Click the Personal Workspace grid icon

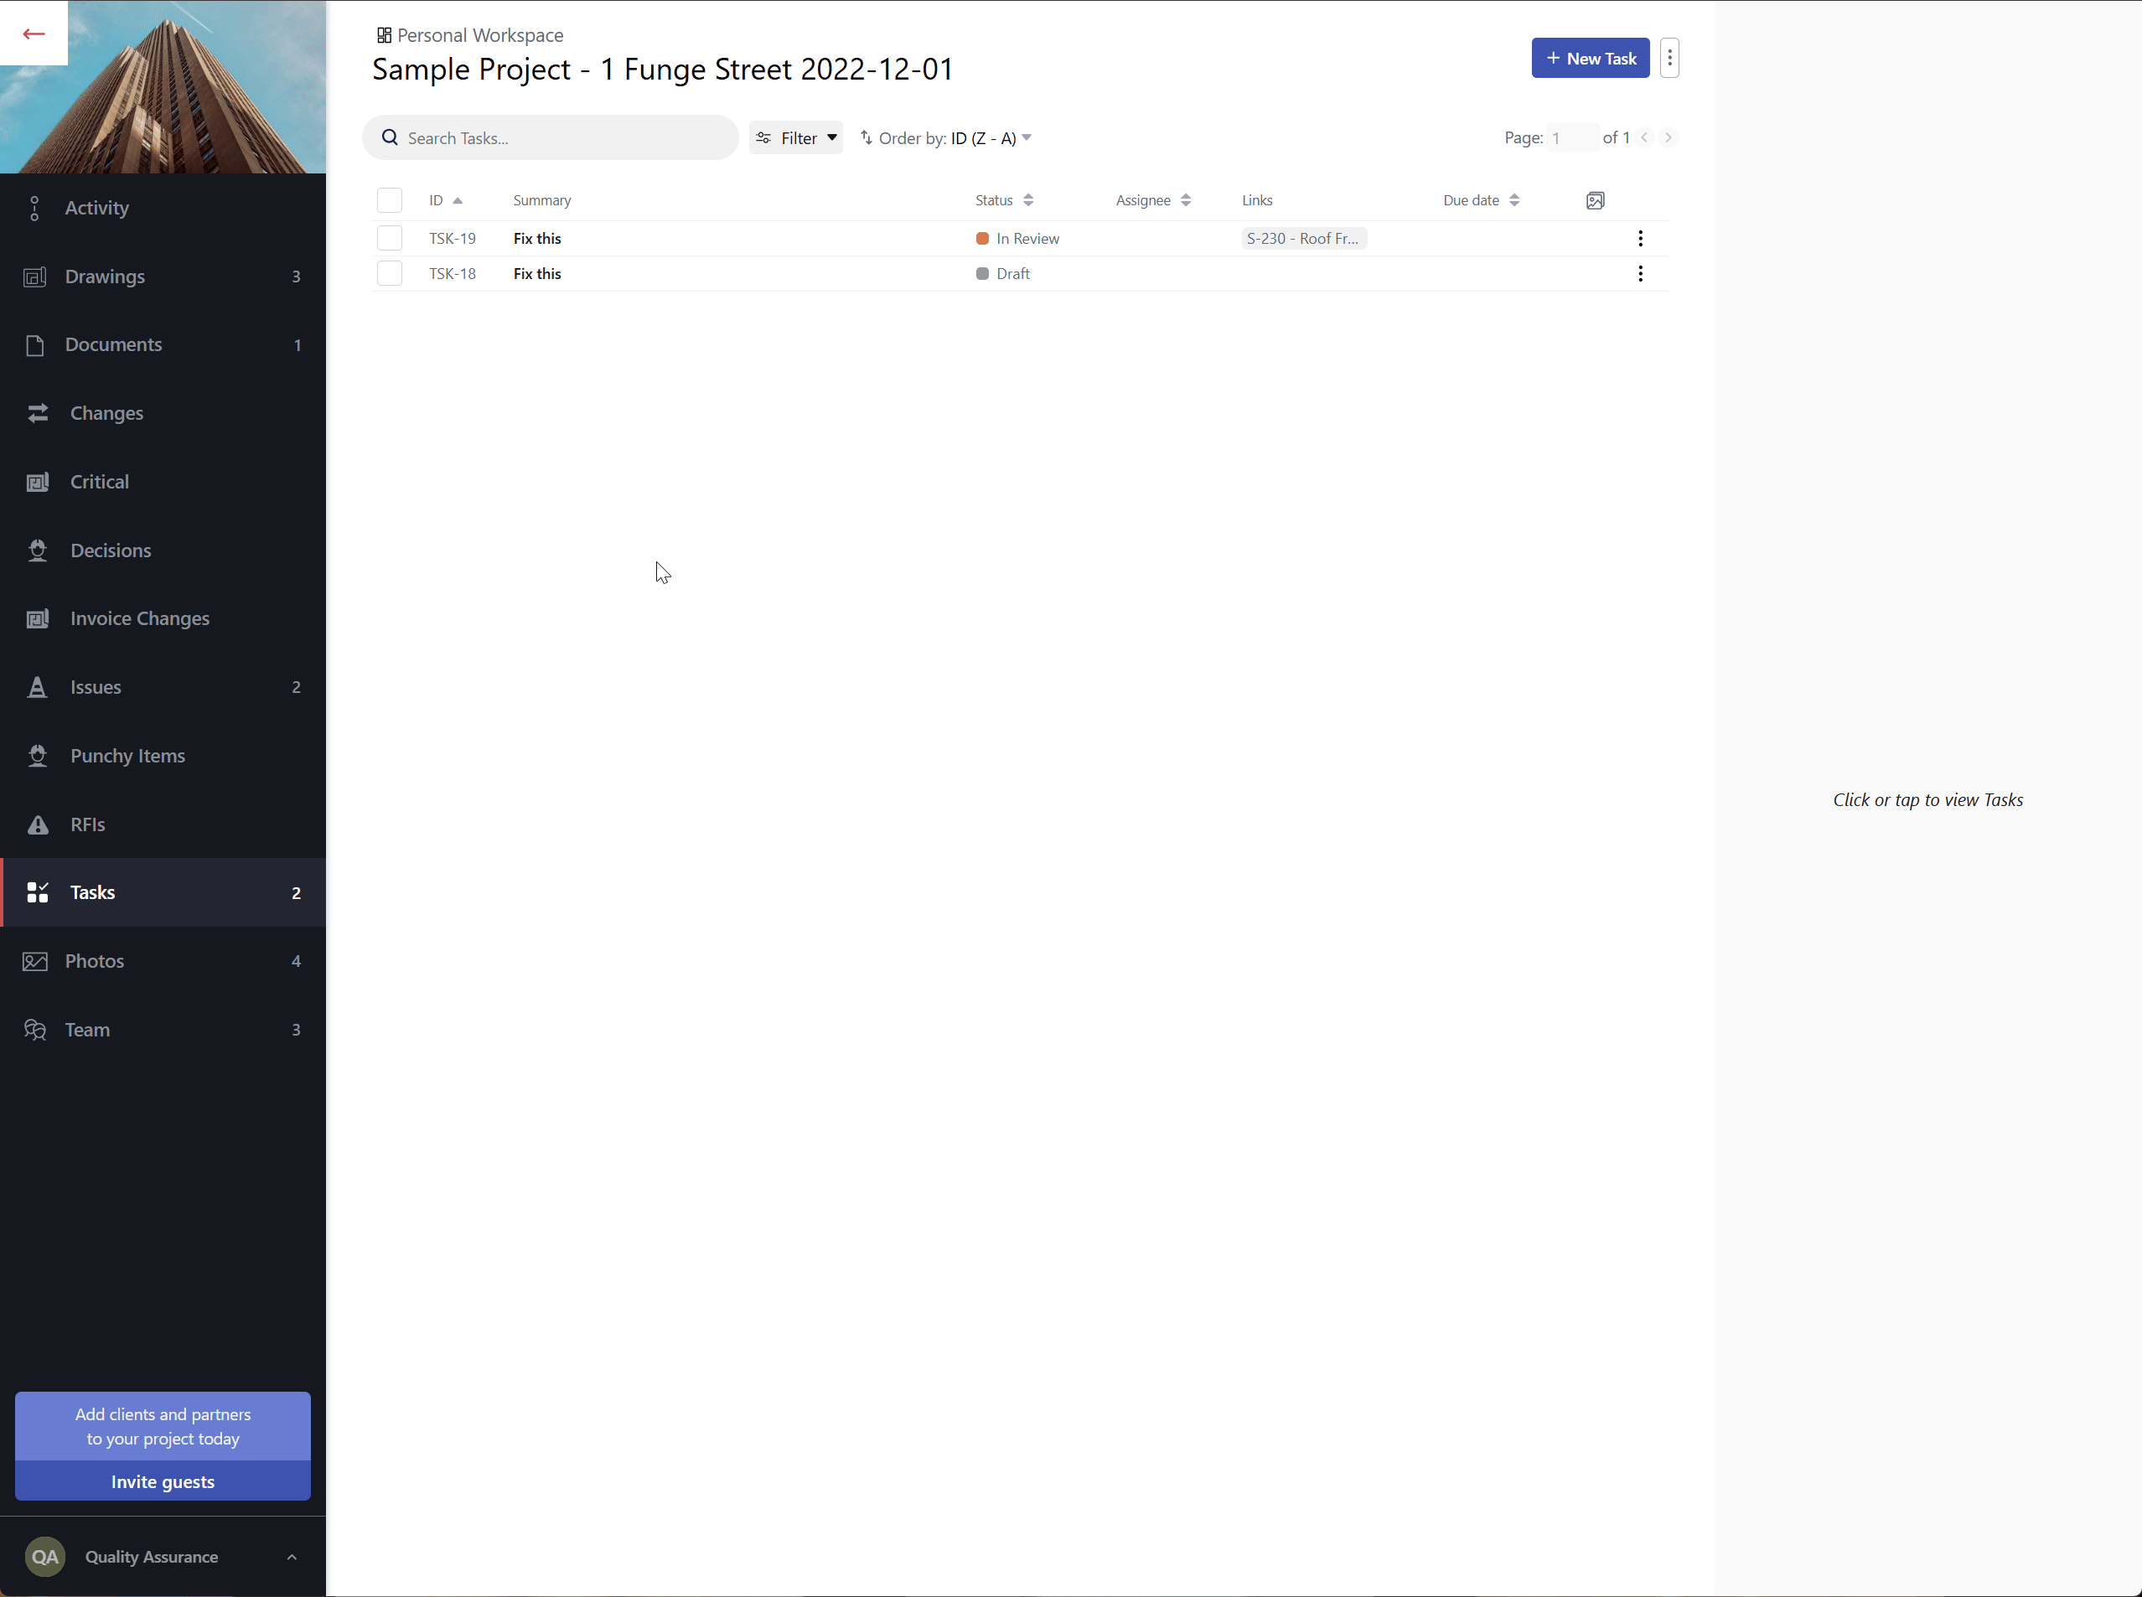(x=384, y=36)
